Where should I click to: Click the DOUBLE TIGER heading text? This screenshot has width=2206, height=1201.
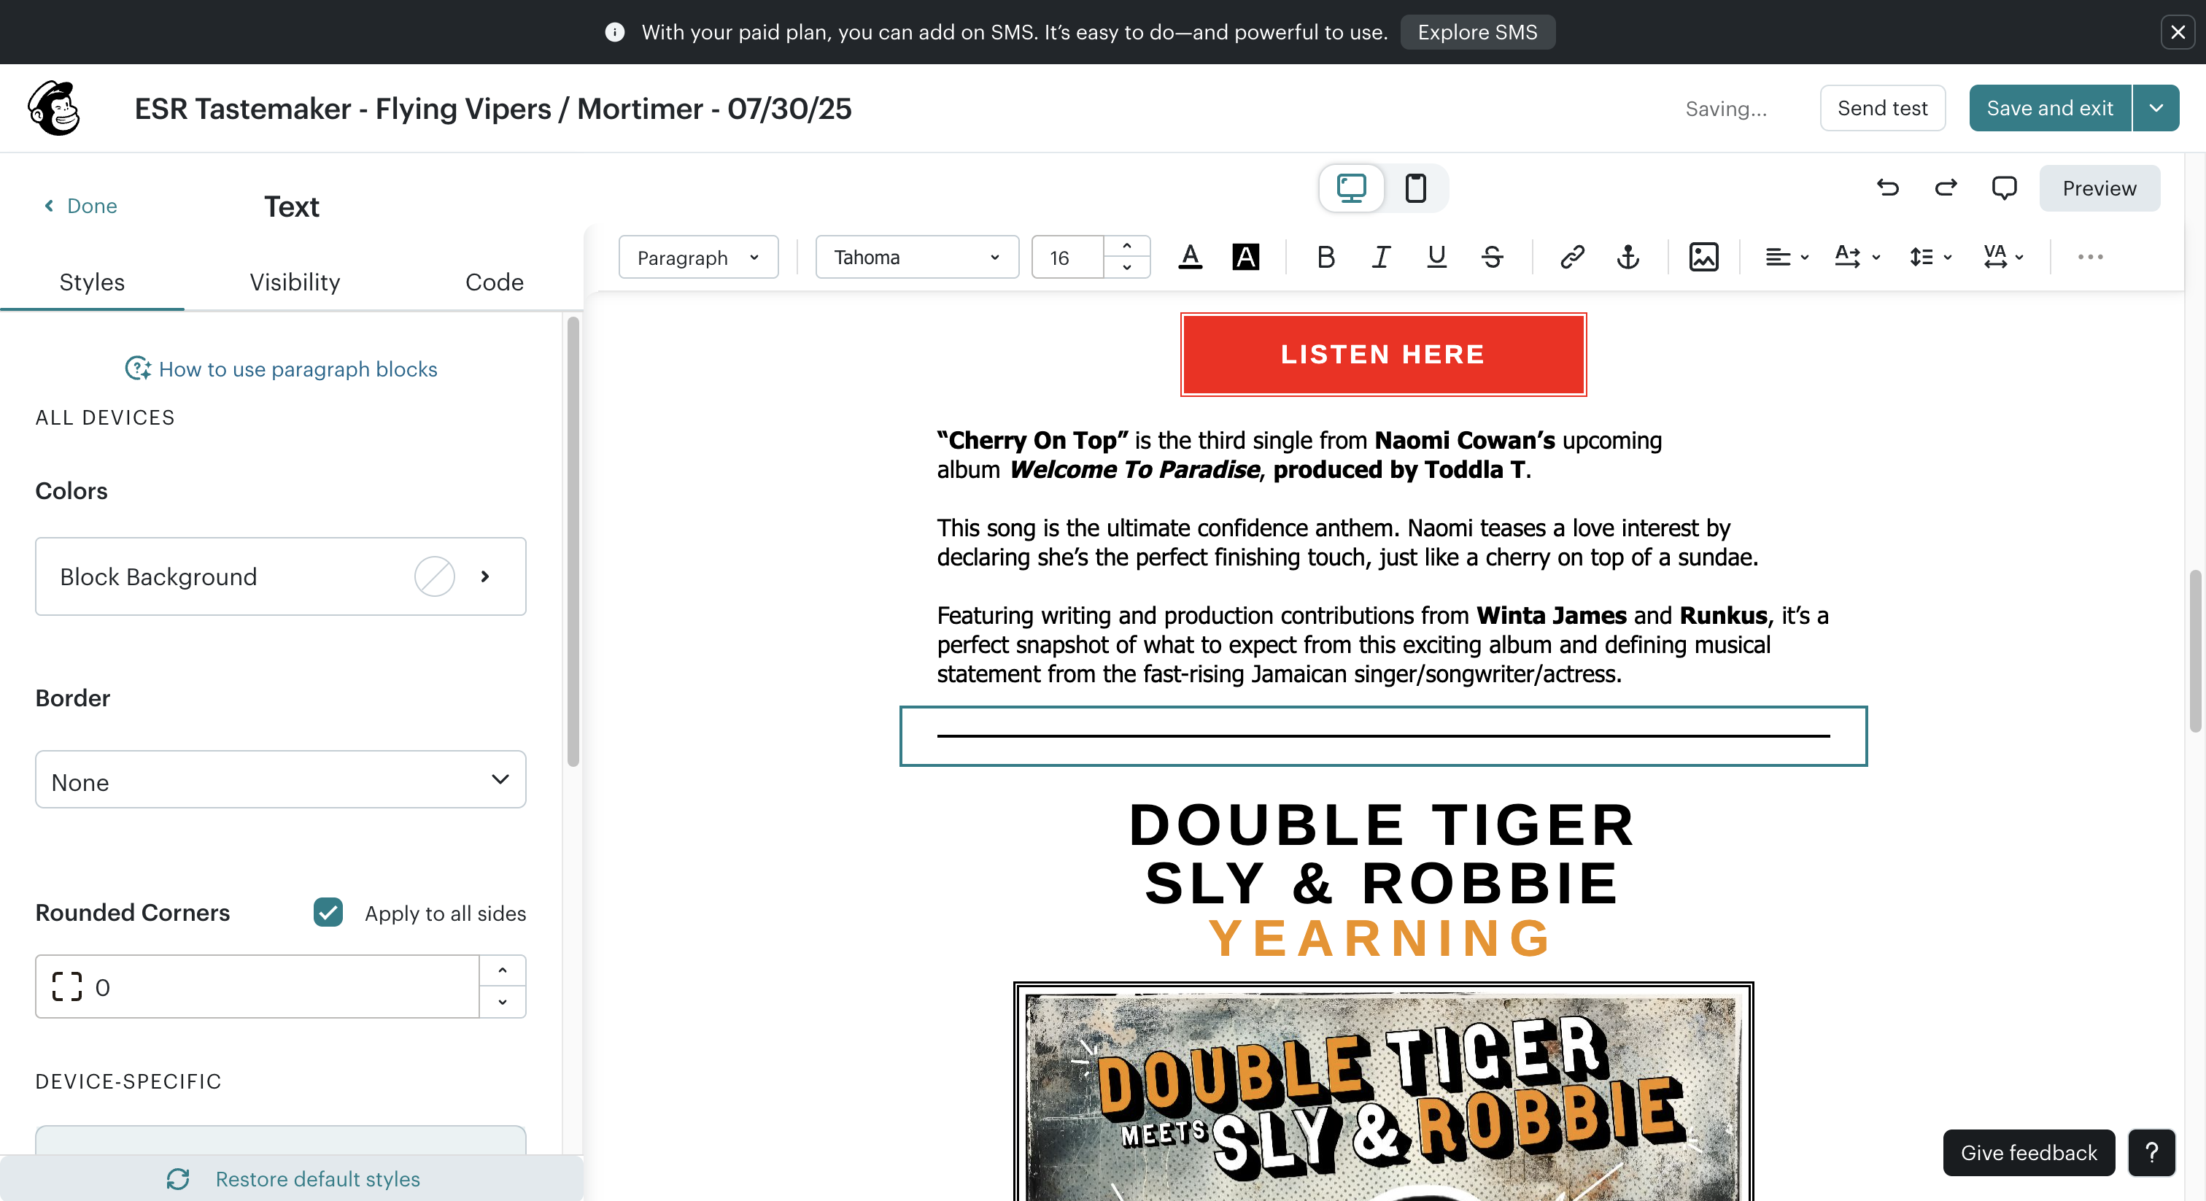point(1382,826)
